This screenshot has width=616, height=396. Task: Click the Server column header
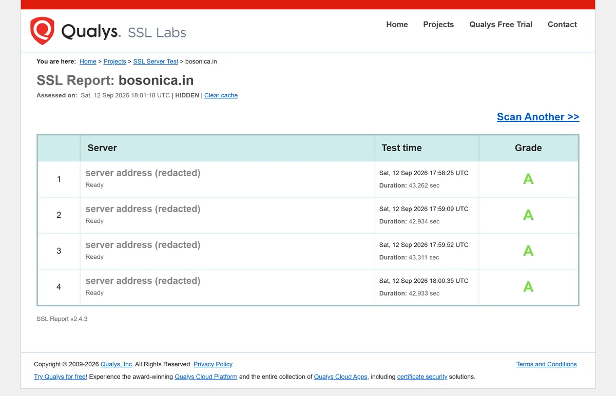click(x=227, y=148)
